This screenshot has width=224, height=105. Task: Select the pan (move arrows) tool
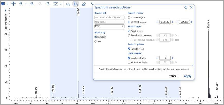tap(13, 4)
